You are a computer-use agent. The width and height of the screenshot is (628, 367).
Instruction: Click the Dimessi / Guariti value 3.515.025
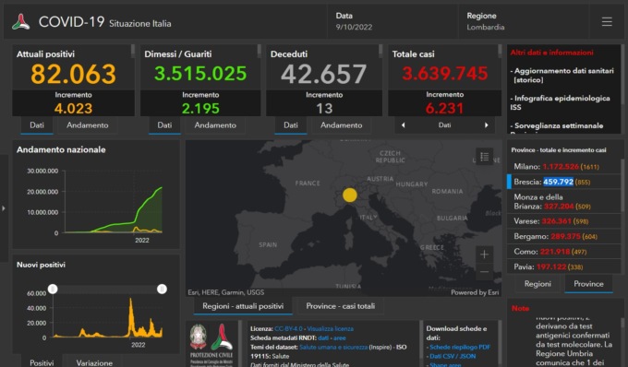click(x=200, y=74)
